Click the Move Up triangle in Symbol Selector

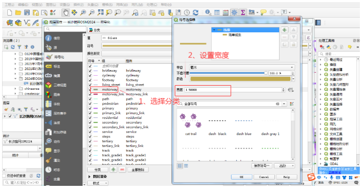(x=293, y=30)
